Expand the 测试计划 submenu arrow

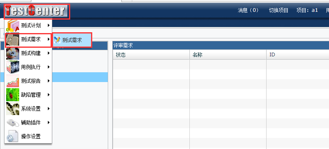pos(49,26)
